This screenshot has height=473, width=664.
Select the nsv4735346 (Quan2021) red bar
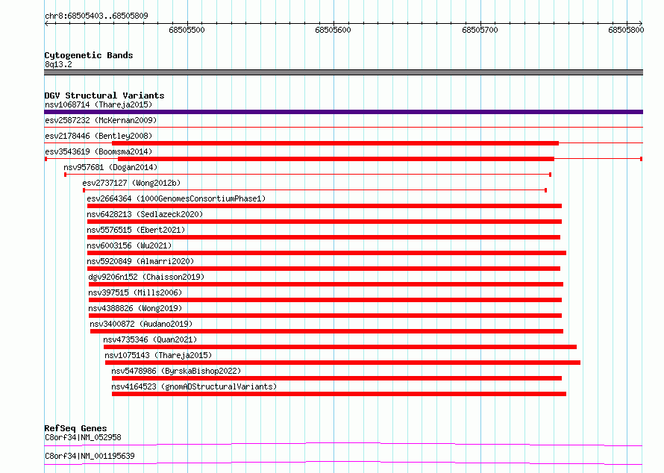340,347
